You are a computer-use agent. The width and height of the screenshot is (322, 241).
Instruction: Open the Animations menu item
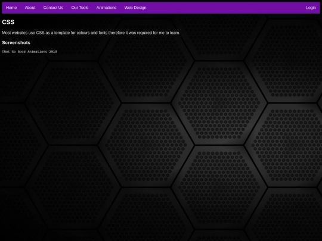[x=106, y=8]
